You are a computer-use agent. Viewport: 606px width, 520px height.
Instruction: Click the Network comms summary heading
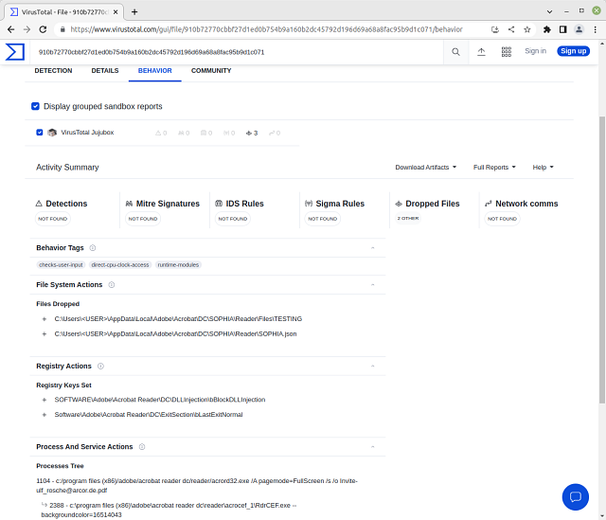526,204
